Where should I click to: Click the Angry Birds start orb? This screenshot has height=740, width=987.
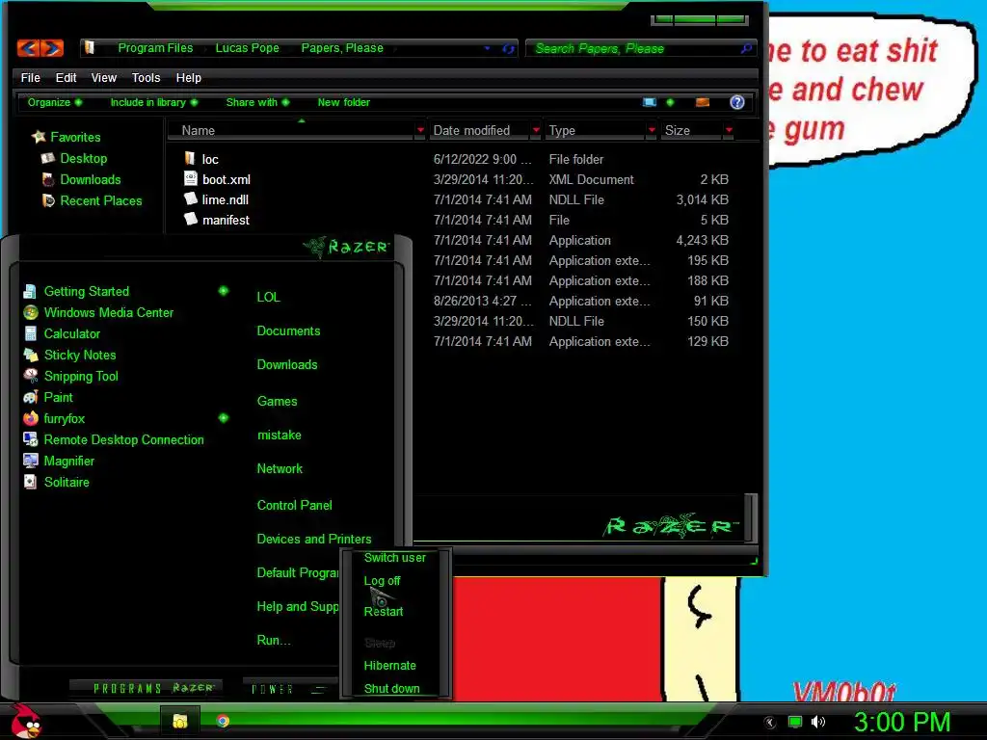click(x=26, y=721)
